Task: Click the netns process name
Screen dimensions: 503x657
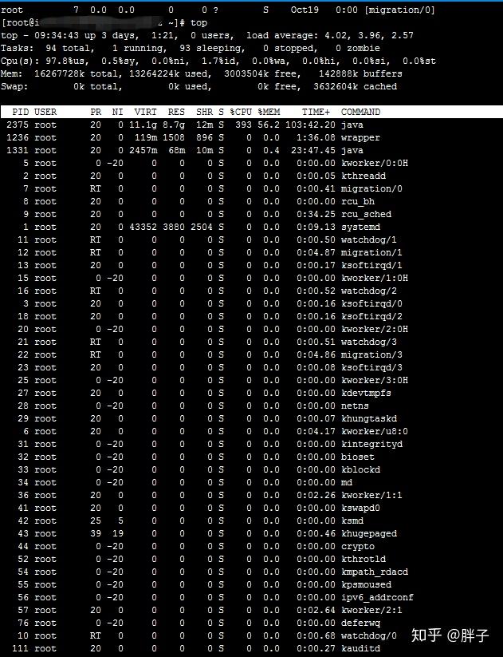Action: (x=355, y=406)
